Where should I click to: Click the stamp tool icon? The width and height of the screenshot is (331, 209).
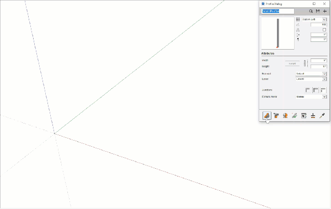coord(313,115)
